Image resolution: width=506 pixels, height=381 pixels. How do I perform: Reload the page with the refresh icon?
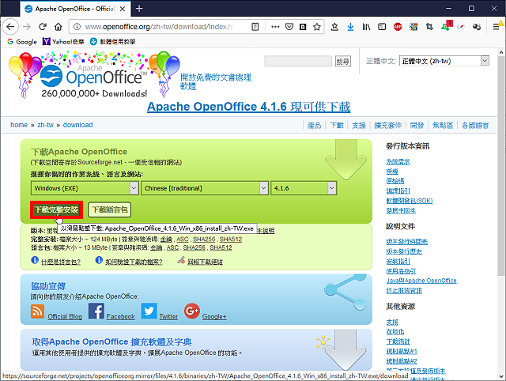coord(43,27)
